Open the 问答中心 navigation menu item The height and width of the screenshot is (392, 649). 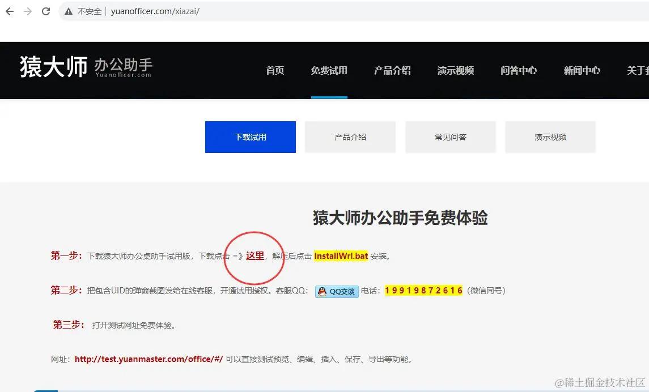pyautogui.click(x=518, y=71)
